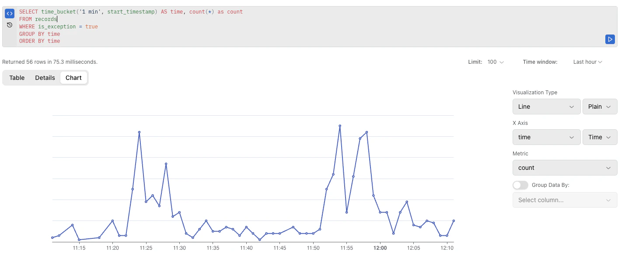Switch to the Table tab

pos(17,78)
